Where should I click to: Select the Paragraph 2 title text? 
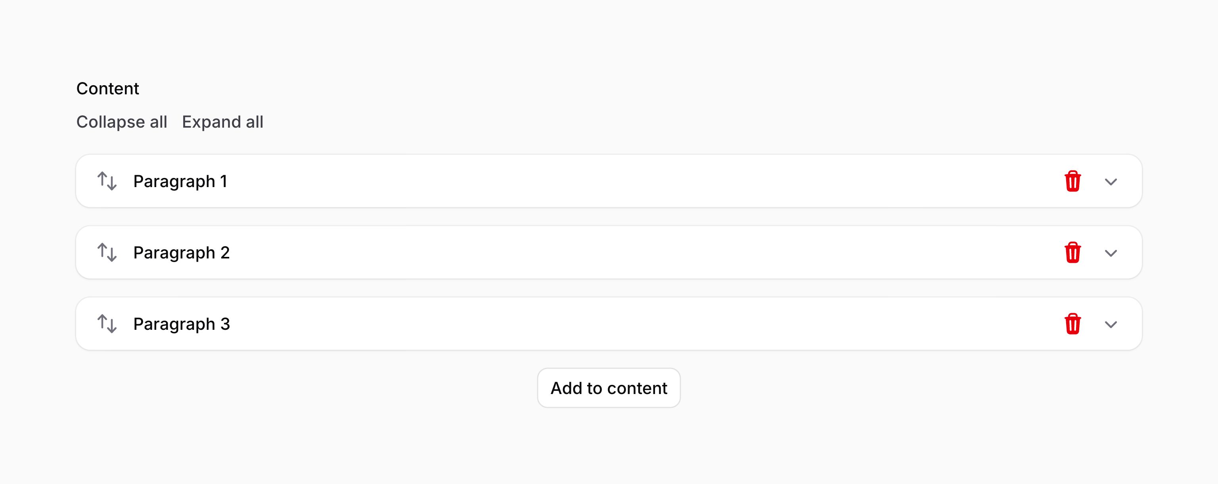point(182,253)
